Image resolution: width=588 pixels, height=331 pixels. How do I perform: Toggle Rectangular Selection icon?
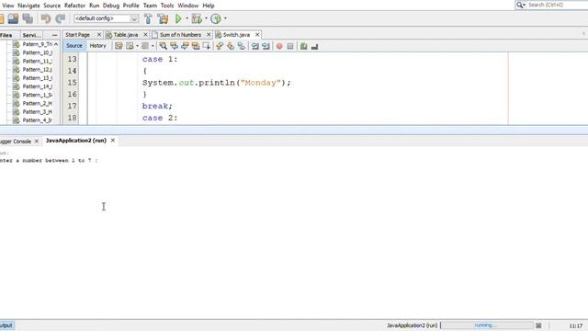(206, 46)
